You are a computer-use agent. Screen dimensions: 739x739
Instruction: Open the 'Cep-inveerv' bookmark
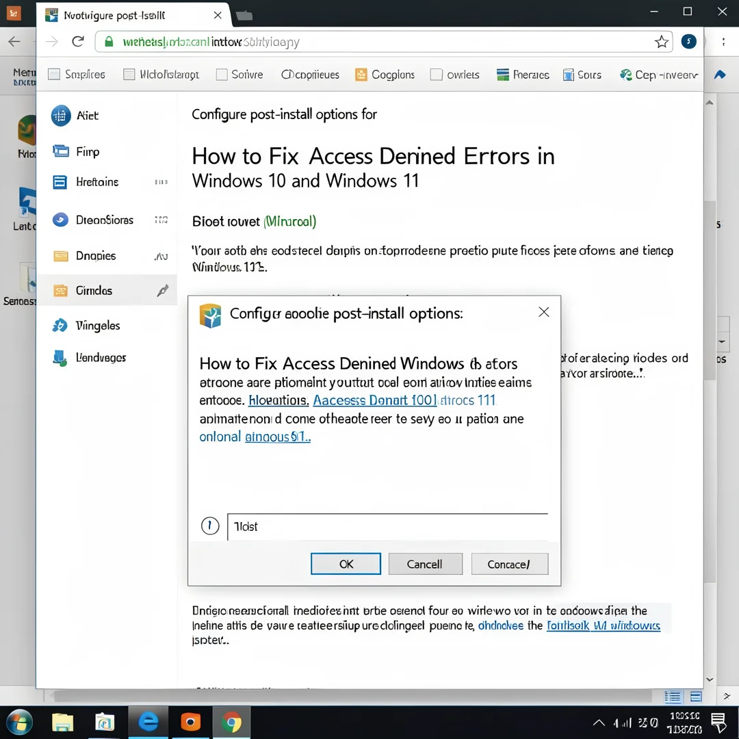click(x=658, y=75)
